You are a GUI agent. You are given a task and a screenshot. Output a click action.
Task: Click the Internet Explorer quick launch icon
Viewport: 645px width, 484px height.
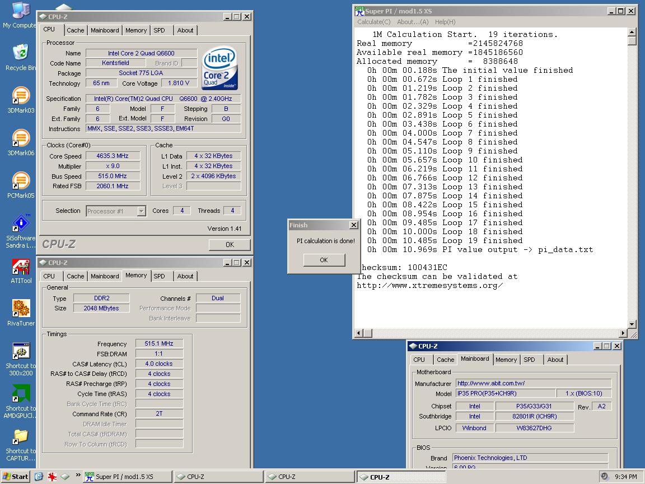[x=39, y=477]
